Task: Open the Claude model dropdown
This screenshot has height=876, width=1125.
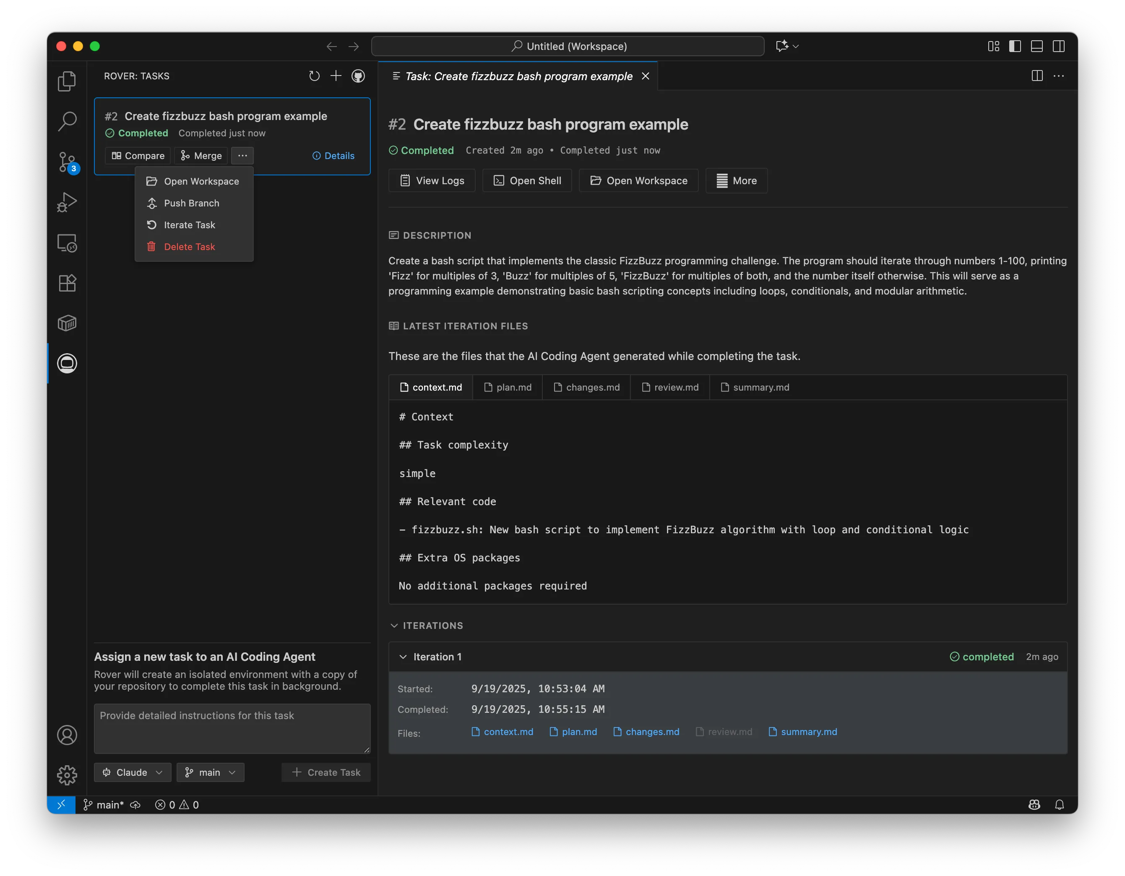Action: (x=133, y=772)
